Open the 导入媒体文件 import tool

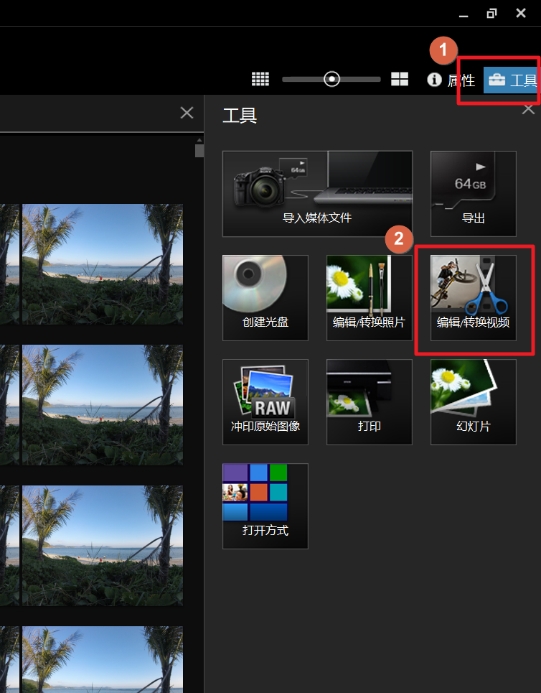click(x=317, y=194)
